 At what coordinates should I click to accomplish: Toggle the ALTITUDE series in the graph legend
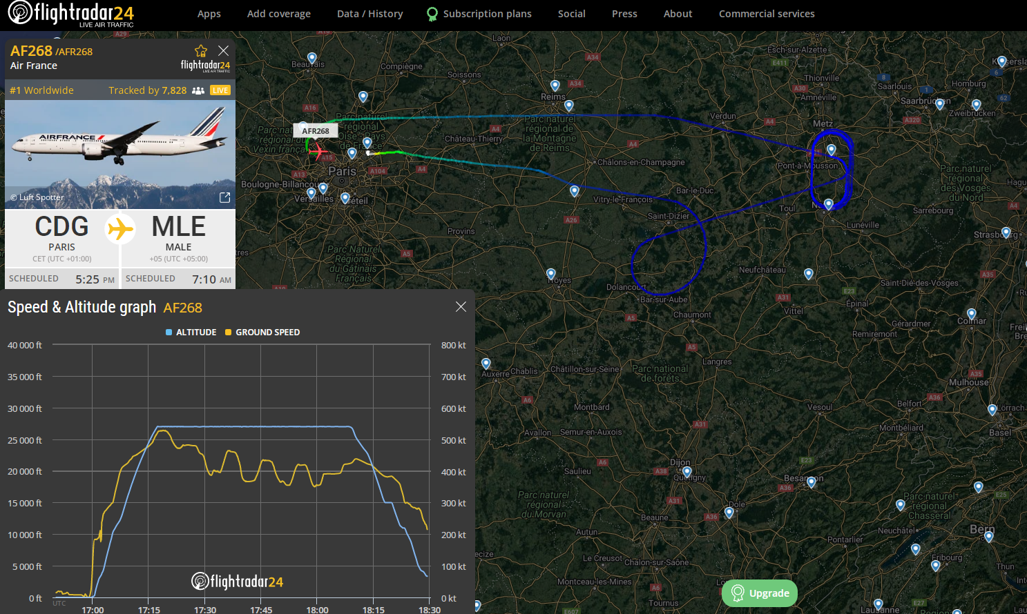[191, 333]
